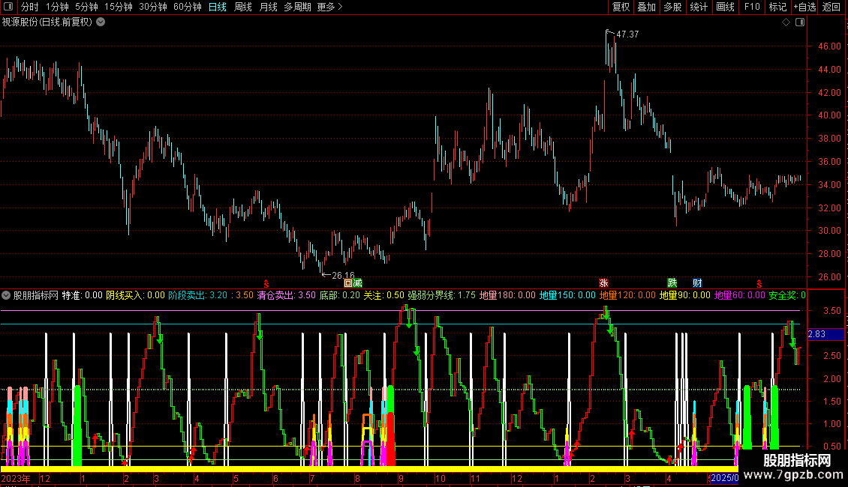Open the 回 buyback event marker

click(x=348, y=283)
